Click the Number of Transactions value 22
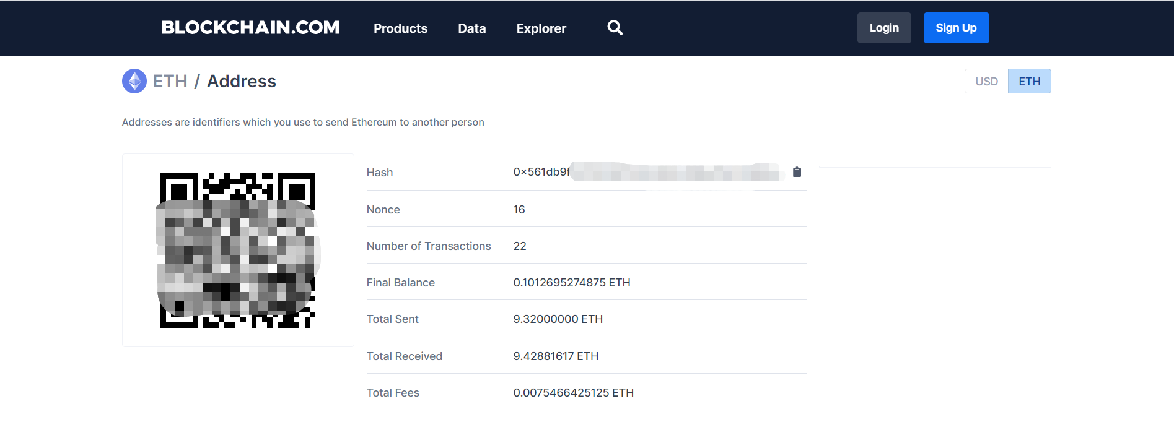Viewport: 1174px width, 430px height. [x=520, y=246]
